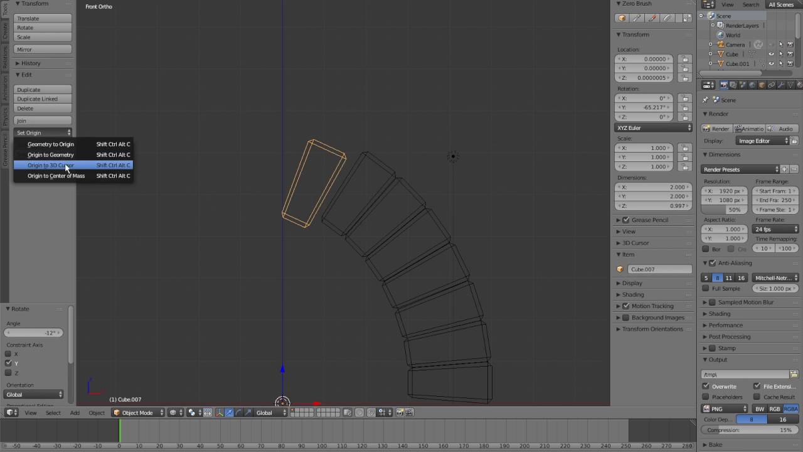Open the Object Data properties tab icon
Image resolution: width=803 pixels, height=452 pixels.
pyautogui.click(x=790, y=85)
